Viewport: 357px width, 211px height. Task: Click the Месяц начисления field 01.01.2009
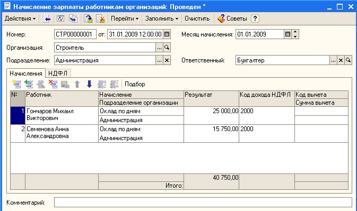click(x=259, y=34)
